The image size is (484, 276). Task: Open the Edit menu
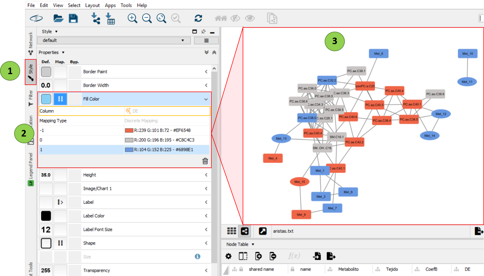click(x=44, y=5)
